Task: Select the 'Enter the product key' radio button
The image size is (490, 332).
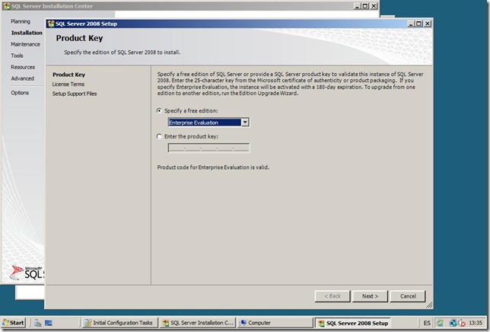Action: coord(159,136)
